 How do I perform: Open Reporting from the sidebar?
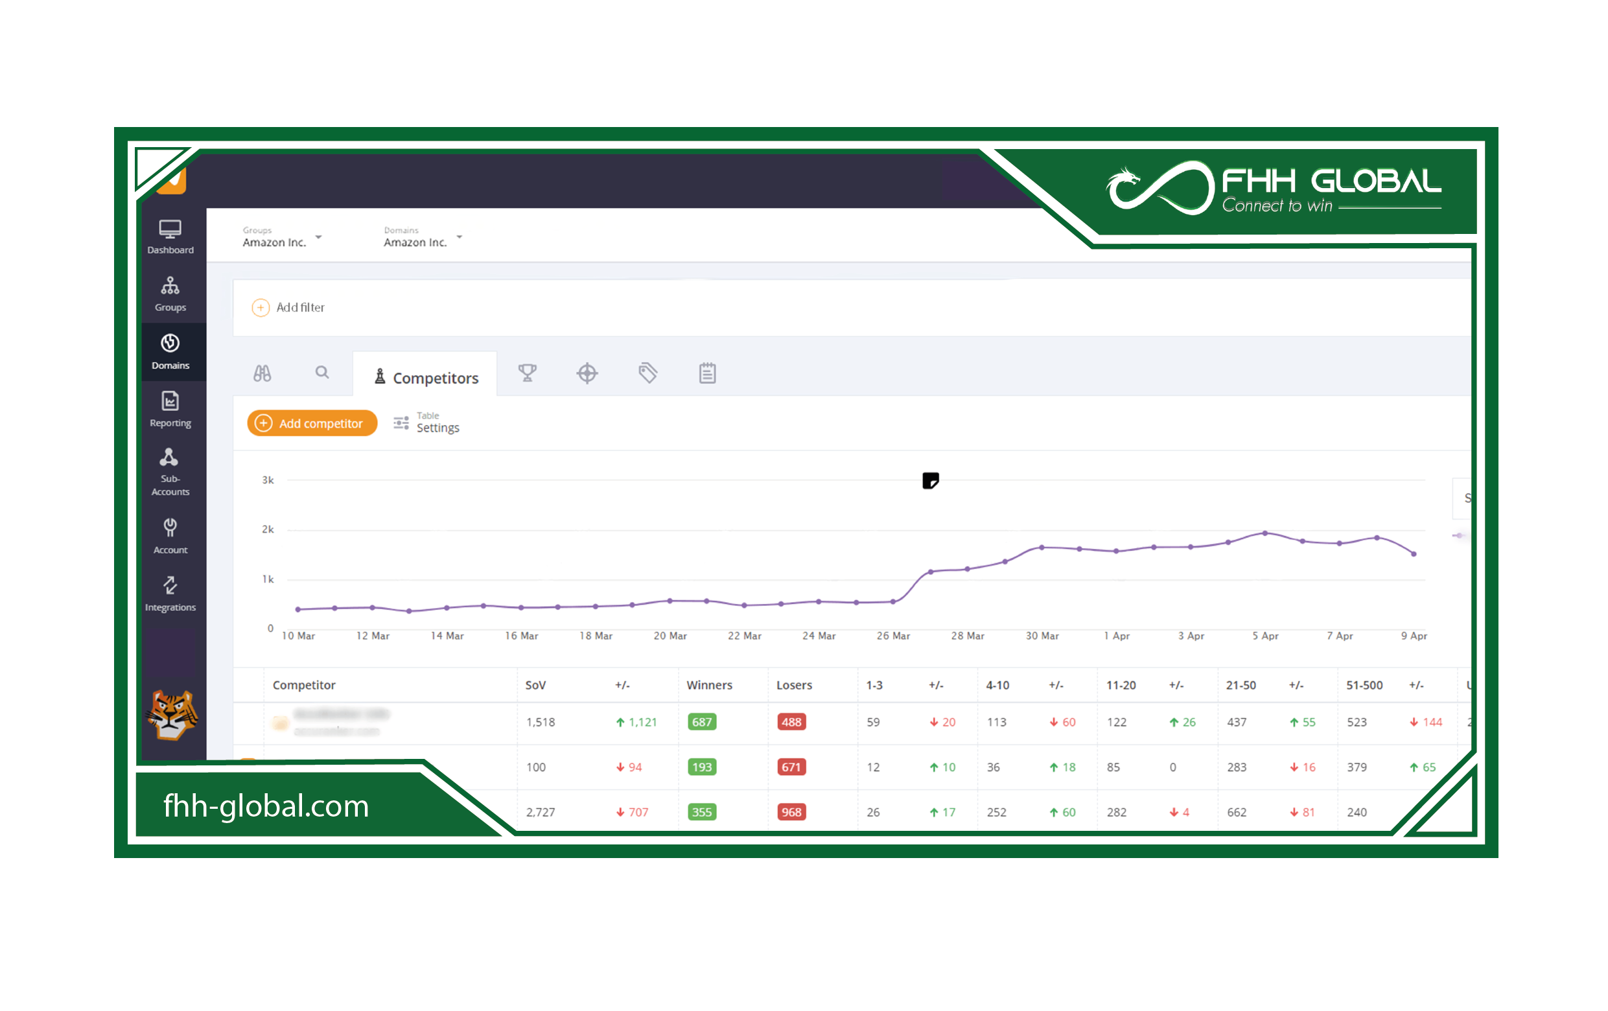[x=170, y=410]
